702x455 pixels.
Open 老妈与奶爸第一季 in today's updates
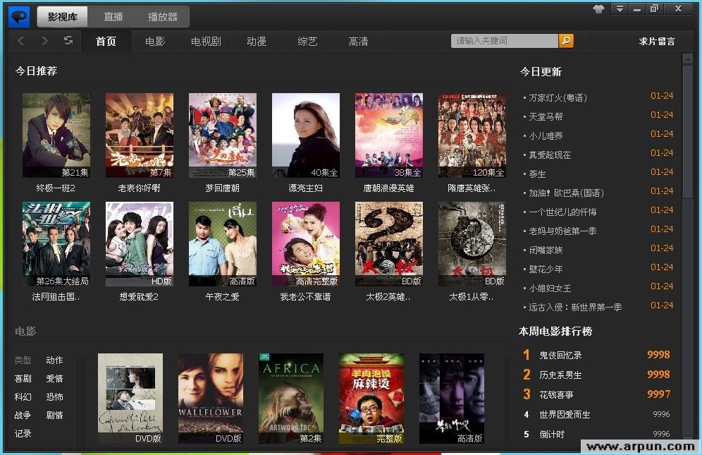[x=562, y=231]
